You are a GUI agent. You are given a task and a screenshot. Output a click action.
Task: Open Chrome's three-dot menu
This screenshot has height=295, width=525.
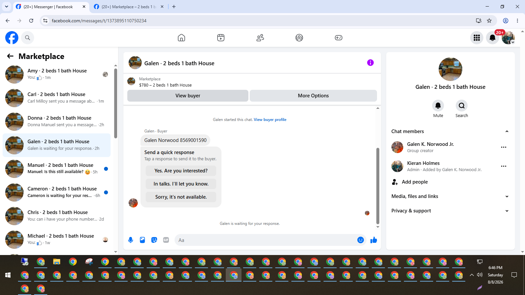pos(517,21)
